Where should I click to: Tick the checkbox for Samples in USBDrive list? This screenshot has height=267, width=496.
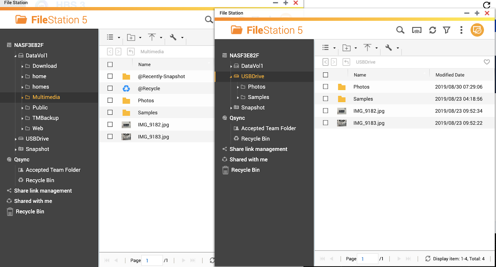325,99
